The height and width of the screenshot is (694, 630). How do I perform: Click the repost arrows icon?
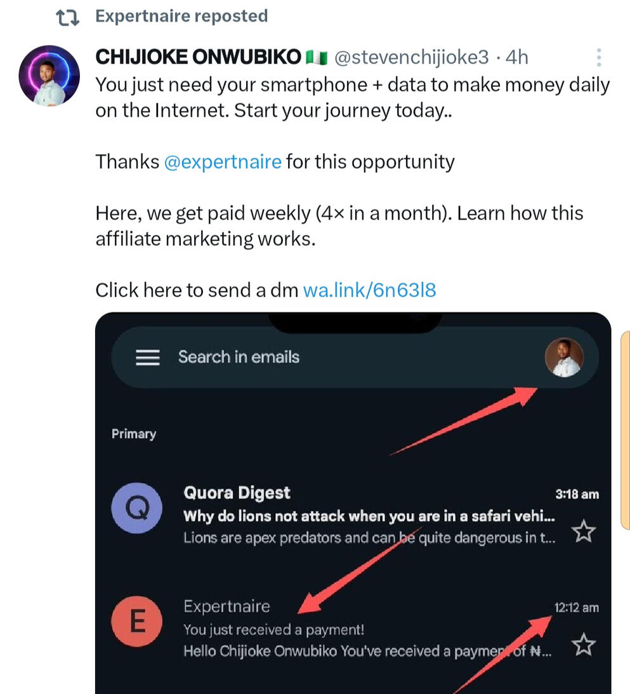(x=67, y=17)
